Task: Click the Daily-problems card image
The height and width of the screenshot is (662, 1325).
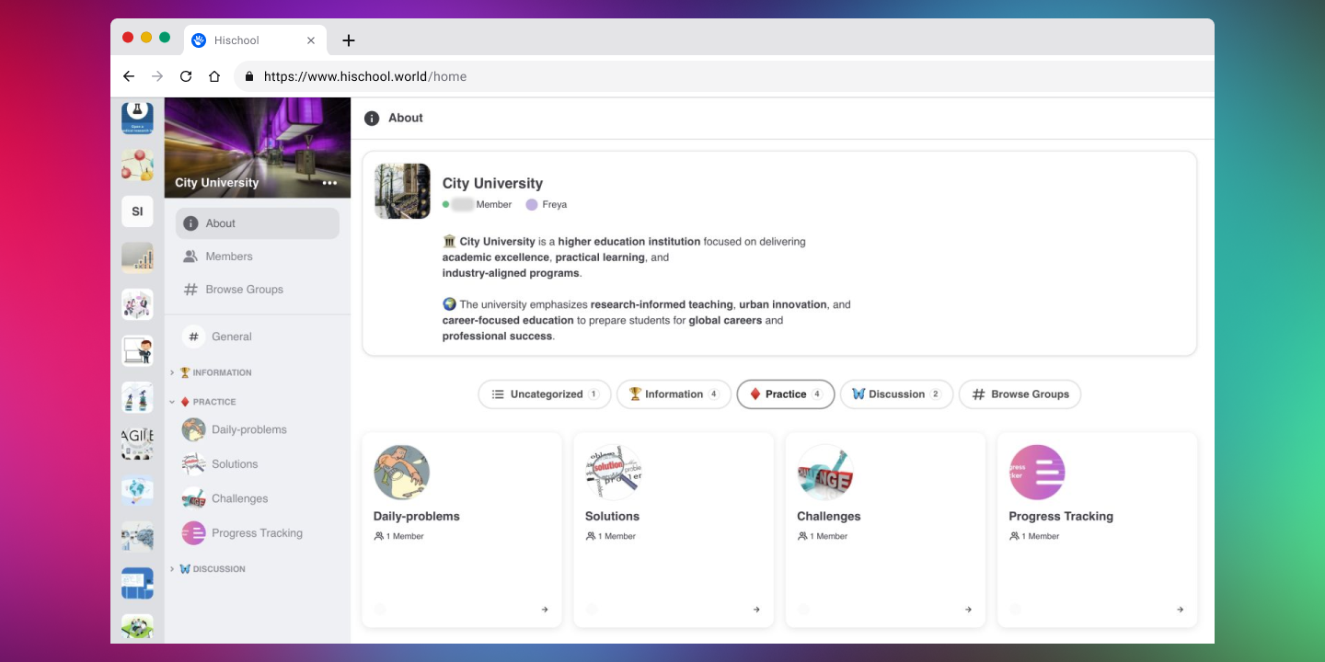Action: (x=401, y=473)
